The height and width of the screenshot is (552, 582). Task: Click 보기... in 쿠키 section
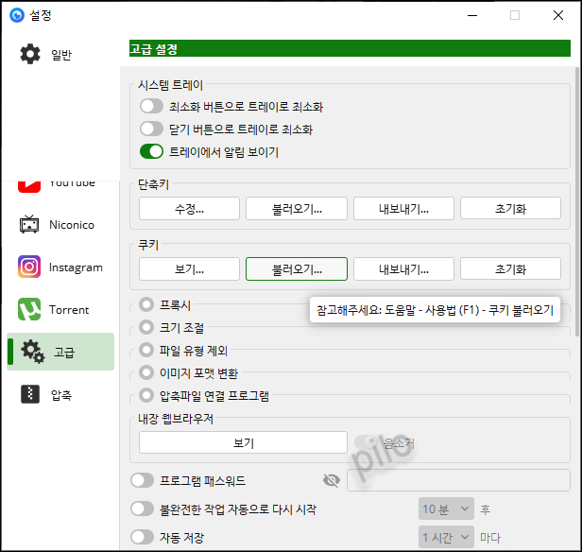[189, 269]
